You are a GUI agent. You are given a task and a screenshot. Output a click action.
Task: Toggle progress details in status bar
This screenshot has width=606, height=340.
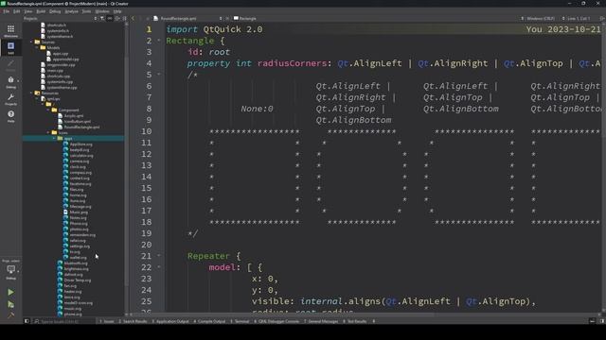pyautogui.click(x=593, y=321)
